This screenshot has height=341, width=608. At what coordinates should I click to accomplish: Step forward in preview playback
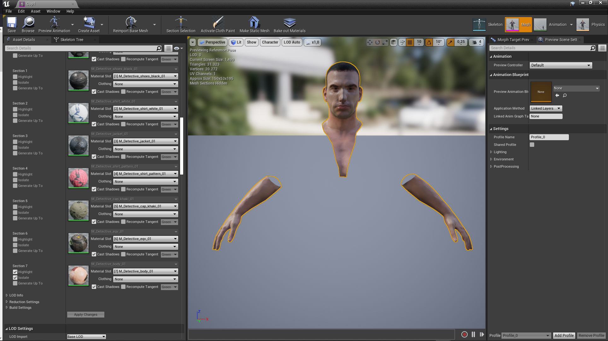482,334
